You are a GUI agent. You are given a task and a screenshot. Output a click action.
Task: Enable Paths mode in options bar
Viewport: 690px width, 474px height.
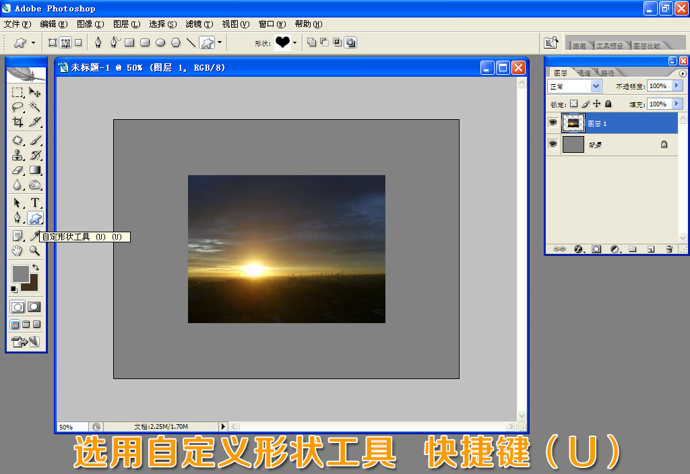pos(65,42)
